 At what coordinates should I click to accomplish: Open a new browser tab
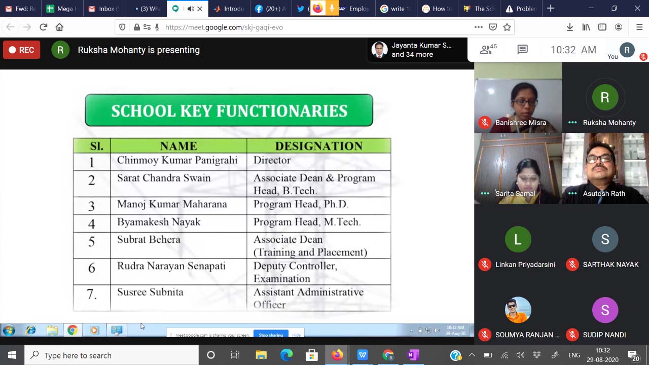(x=551, y=9)
